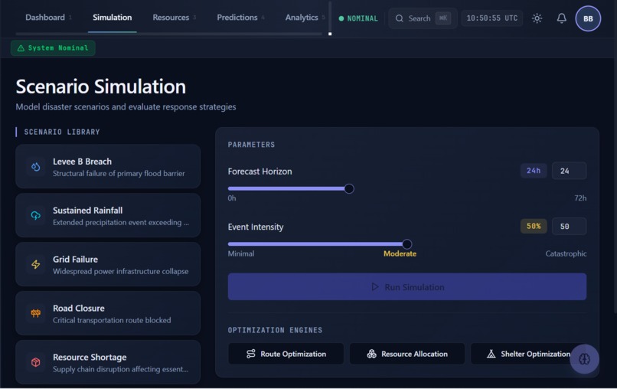Click the Forecast Horizon number input
Screen dimensions: 617x389
coord(569,171)
